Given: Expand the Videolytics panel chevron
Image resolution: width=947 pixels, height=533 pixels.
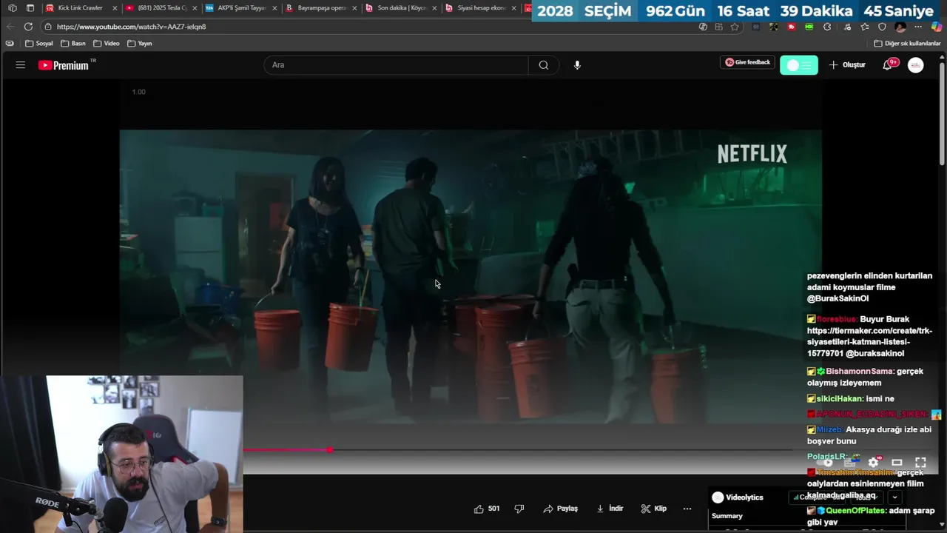Looking at the screenshot, I should coord(894,497).
